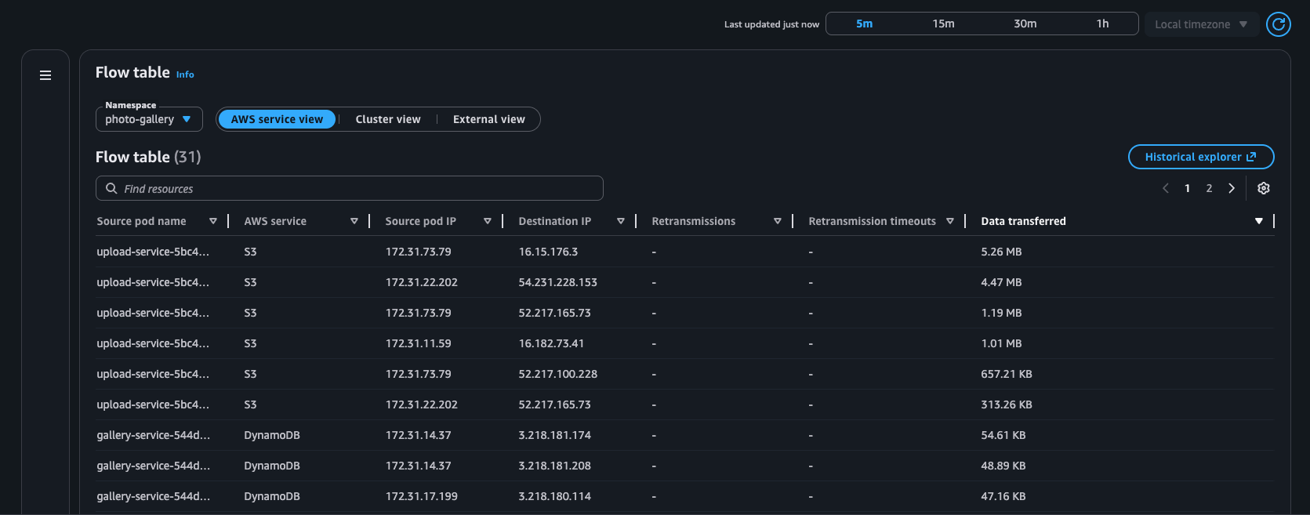Click the Flow table Info link
Viewport: 1310px width, 515px height.
point(185,74)
